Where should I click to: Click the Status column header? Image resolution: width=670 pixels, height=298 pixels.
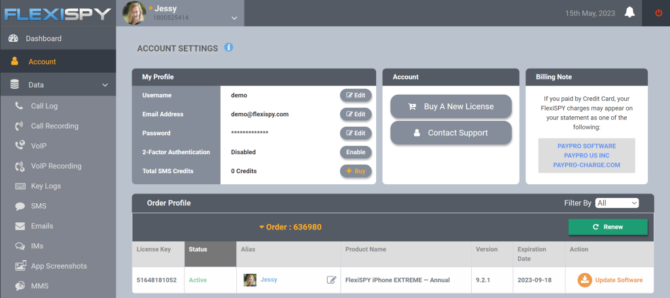pos(210,254)
